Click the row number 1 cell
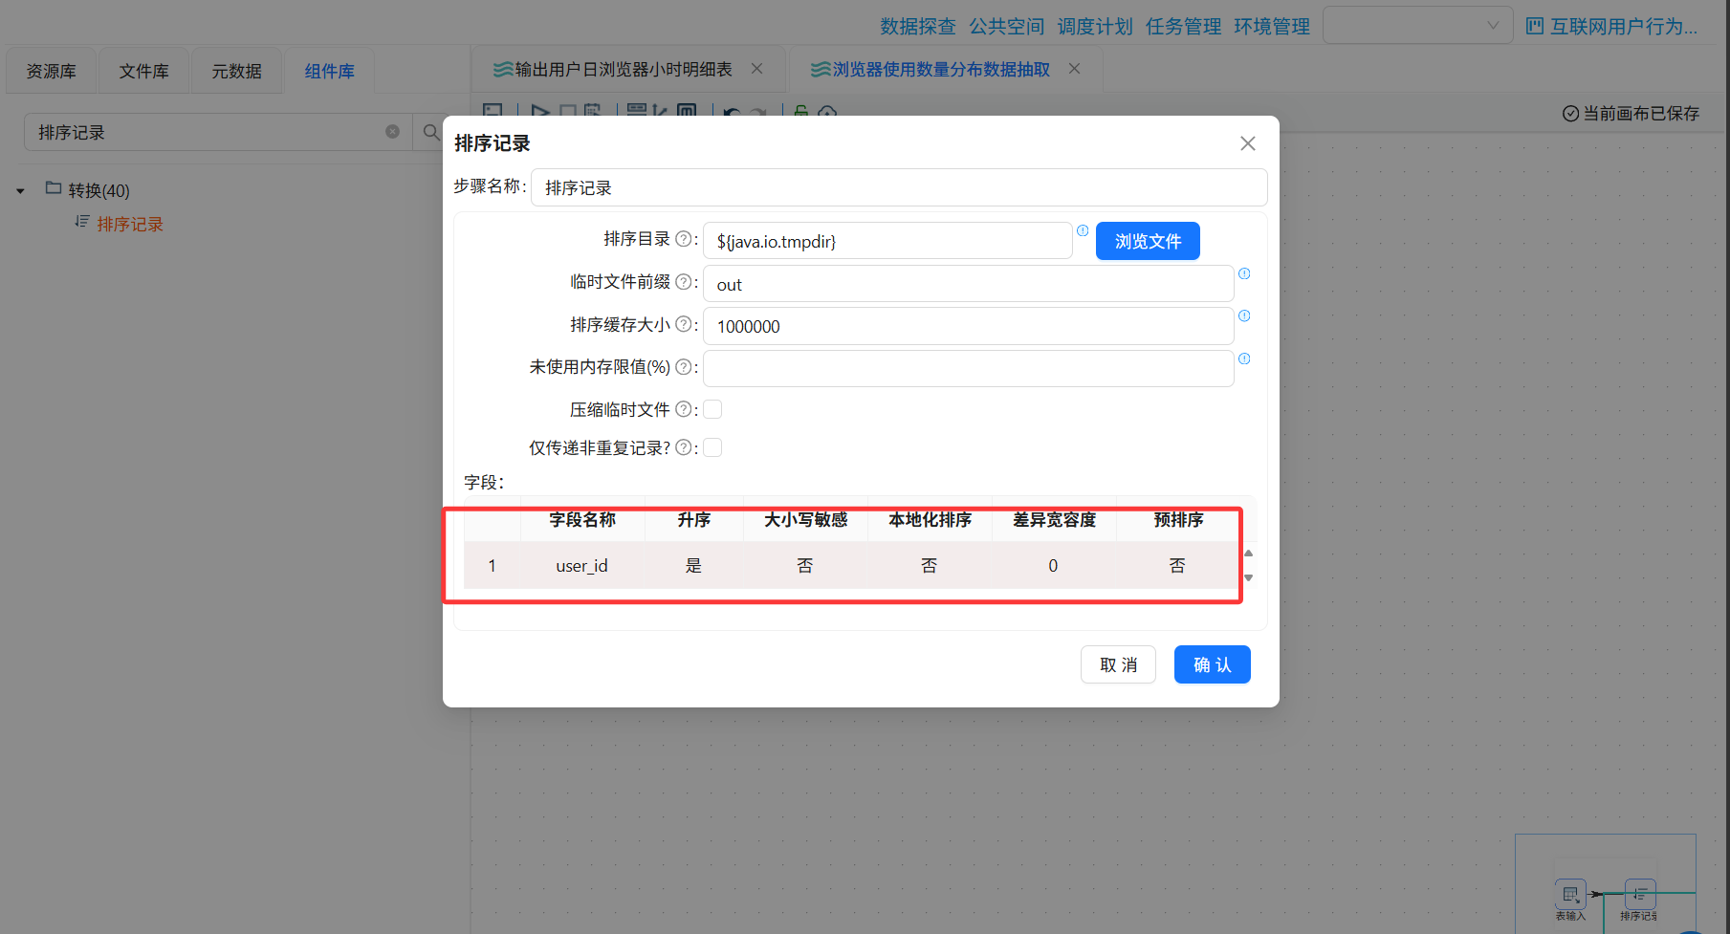Viewport: 1730px width, 934px height. (x=492, y=565)
